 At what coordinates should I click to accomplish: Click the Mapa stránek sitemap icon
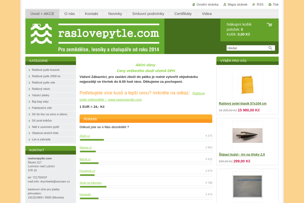tap(224, 4)
